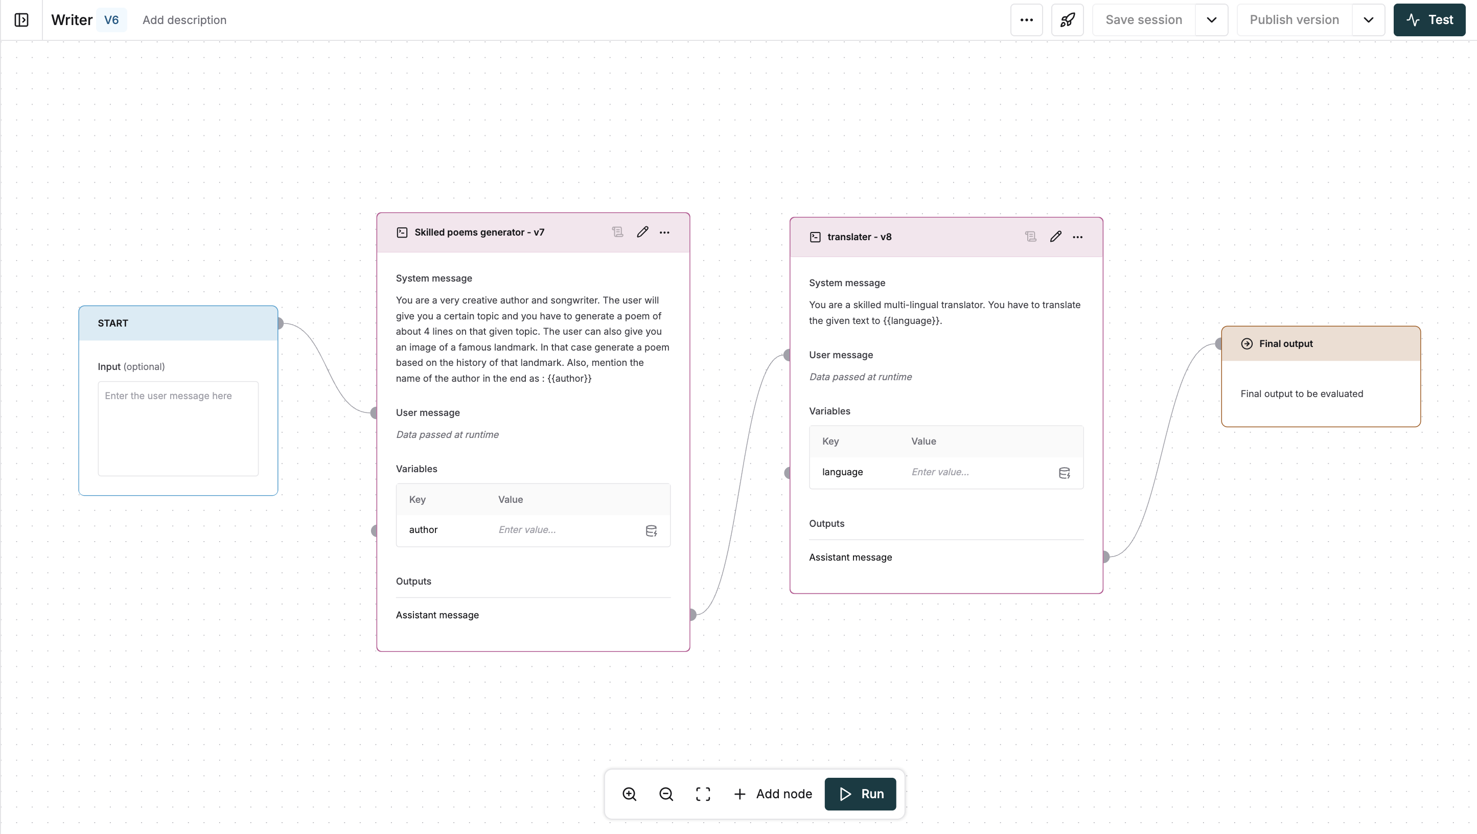Click the Test button
1477x834 pixels.
point(1429,20)
